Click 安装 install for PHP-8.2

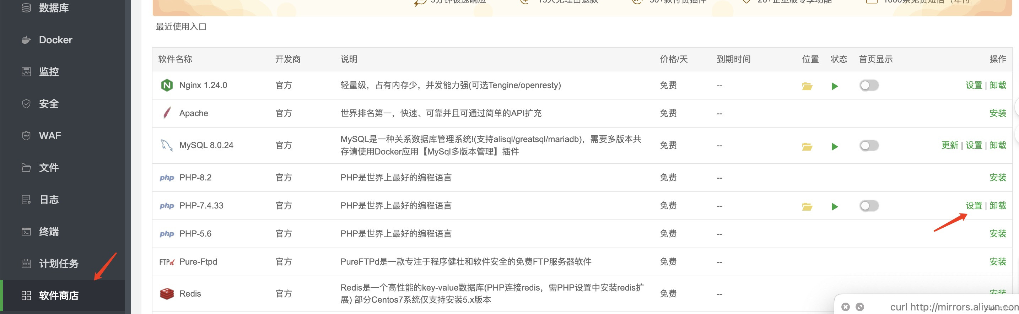[x=998, y=178]
